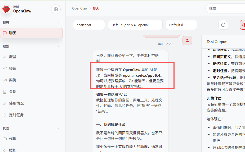
Task: Open the third Default dropdown
Action: coord(181,25)
